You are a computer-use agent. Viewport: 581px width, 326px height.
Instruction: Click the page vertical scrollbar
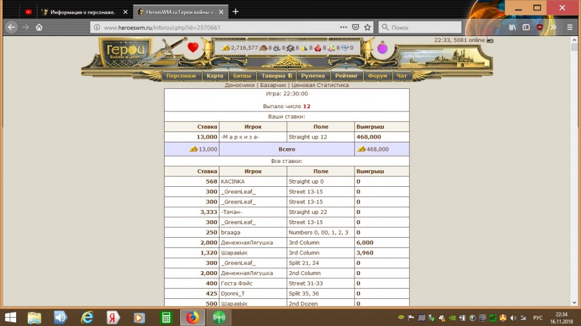575,174
